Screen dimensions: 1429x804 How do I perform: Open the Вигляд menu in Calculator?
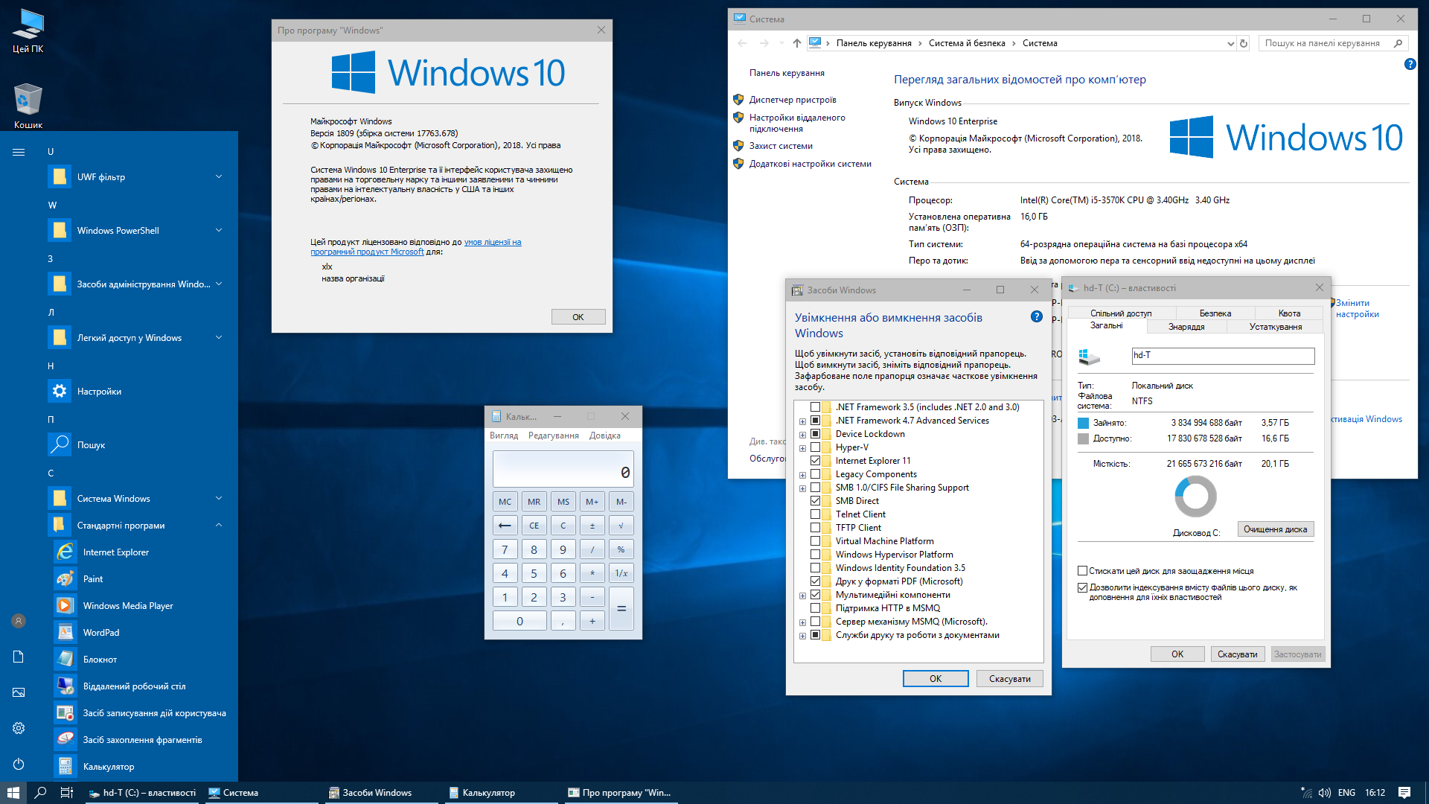tap(504, 435)
